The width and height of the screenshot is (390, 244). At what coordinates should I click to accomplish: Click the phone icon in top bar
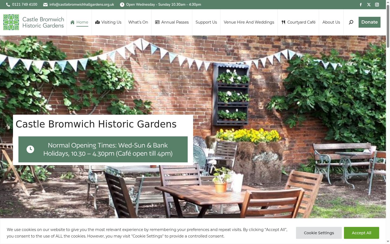tap(8, 5)
